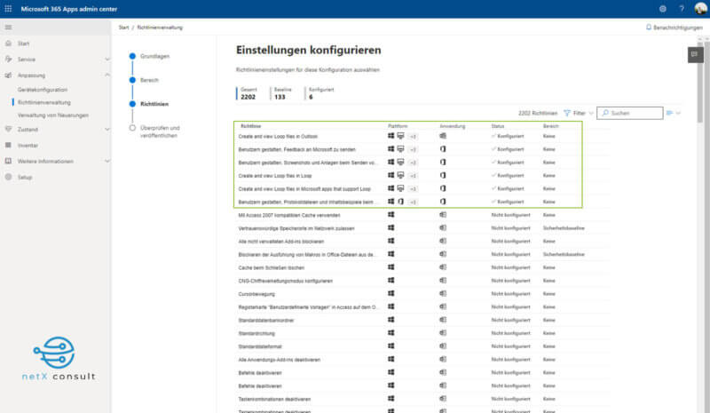Collapse navigation with the hamburger icon
710x413 pixels.
tap(8, 28)
